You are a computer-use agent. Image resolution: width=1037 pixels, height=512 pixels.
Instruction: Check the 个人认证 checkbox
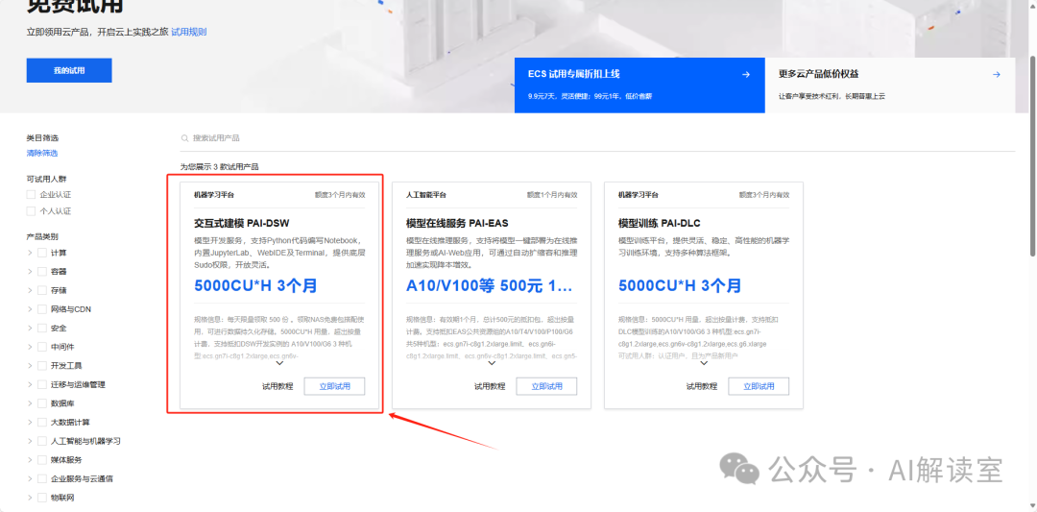(x=31, y=211)
